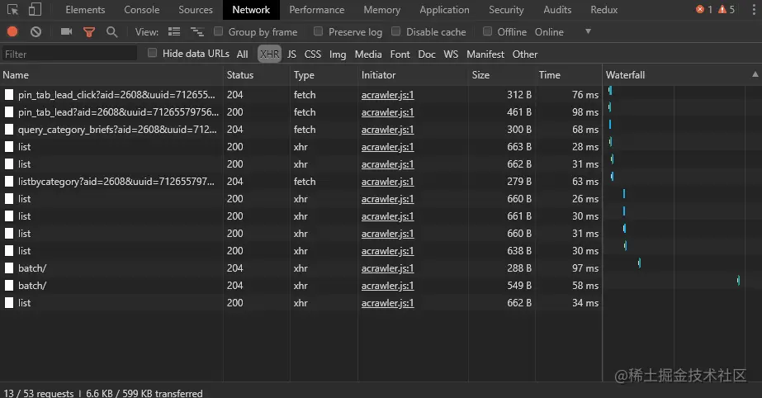Open acrawler.js:1 initiator for 288 B batch/ row
The image size is (762, 398).
(387, 268)
